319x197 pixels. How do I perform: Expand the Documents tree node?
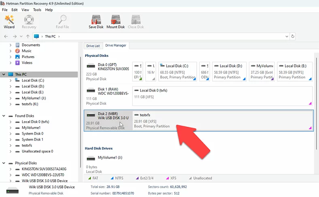[11, 45]
